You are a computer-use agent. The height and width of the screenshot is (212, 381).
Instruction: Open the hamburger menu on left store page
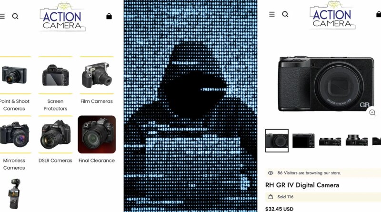tap(2, 16)
